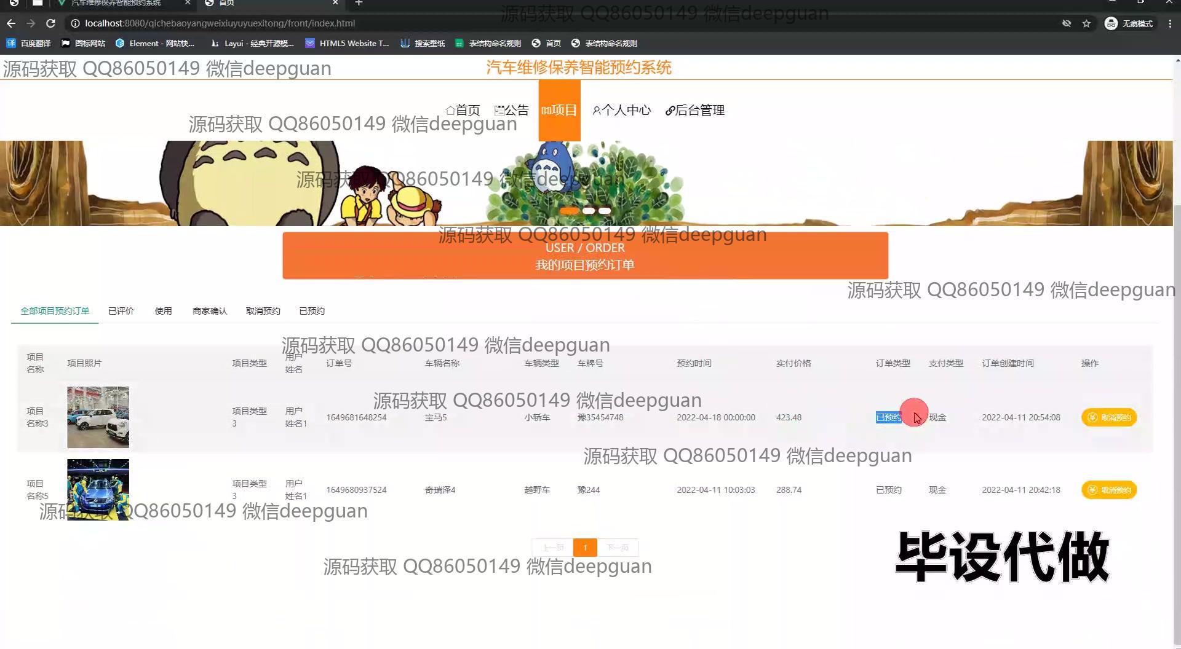The height and width of the screenshot is (649, 1181).
Task: Select page 1 in pagination
Action: pos(585,547)
